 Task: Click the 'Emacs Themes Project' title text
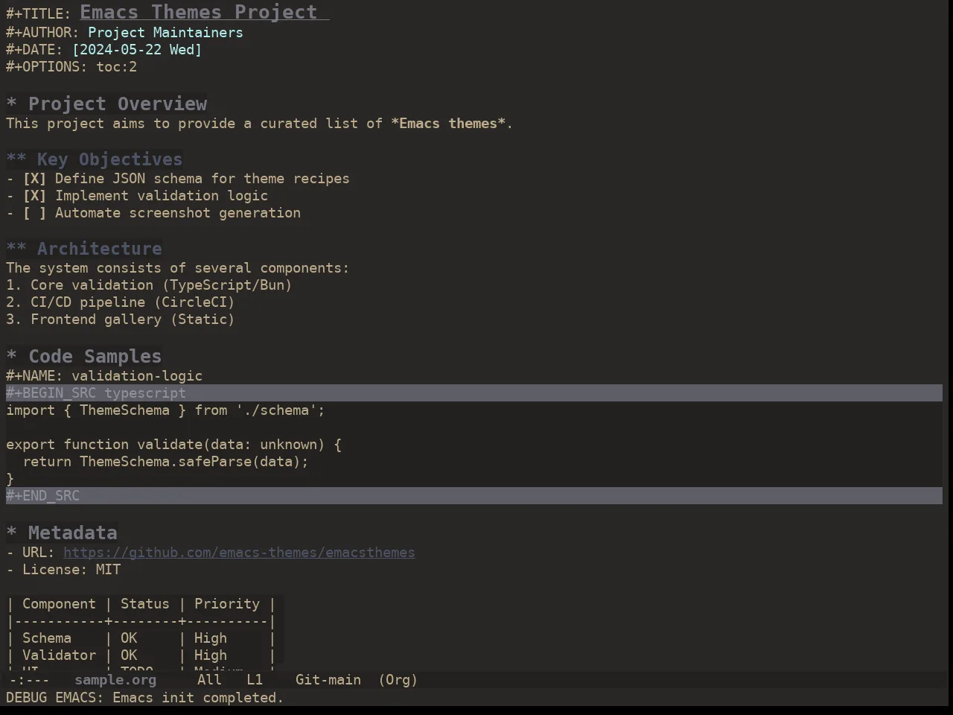tap(199, 12)
